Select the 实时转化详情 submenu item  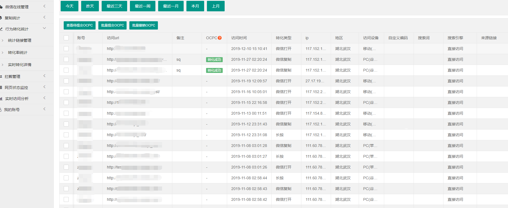tap(20, 65)
